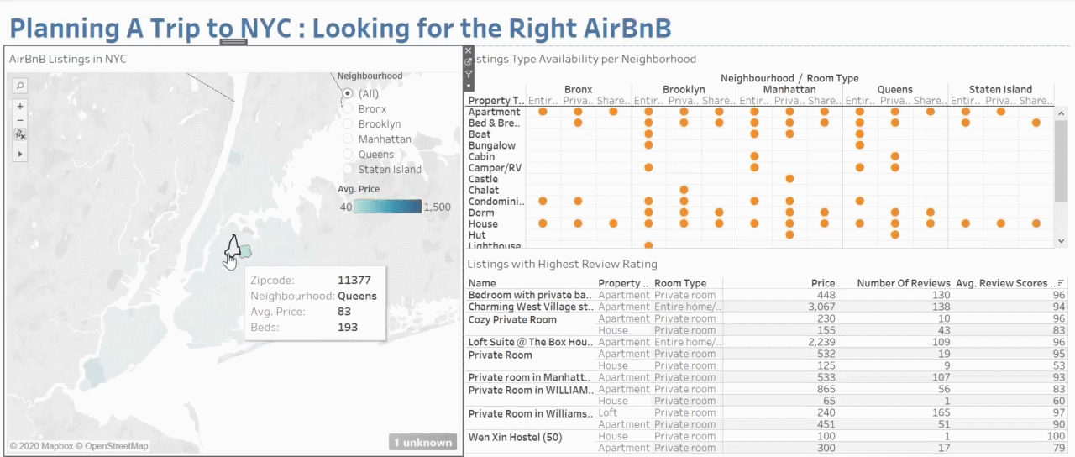Select the (All) neighbourhood option
Screen dimensions: 1075x457
(348, 93)
